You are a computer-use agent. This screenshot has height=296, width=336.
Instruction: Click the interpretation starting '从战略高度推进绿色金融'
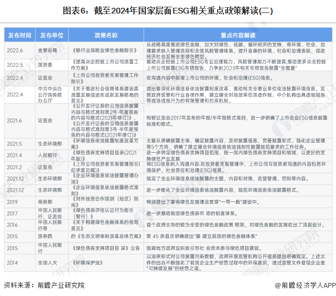coord(236,50)
